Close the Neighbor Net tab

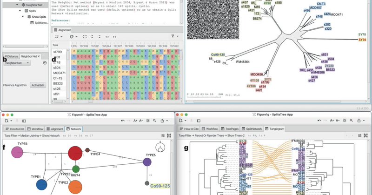point(39,56)
